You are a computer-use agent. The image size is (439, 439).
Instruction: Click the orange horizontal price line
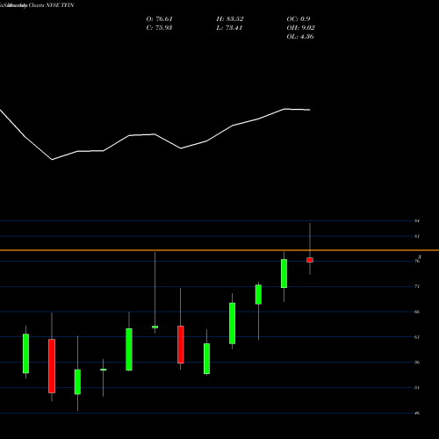coord(219,250)
